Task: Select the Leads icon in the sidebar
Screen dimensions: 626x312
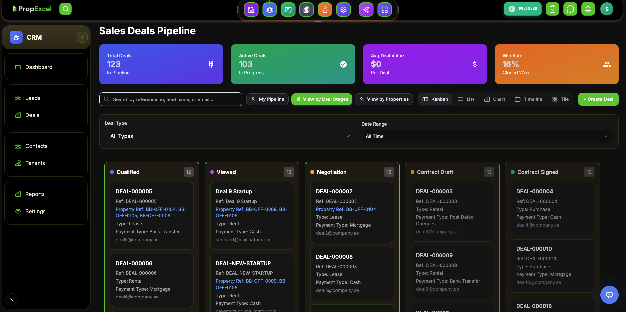Action: coord(18,98)
